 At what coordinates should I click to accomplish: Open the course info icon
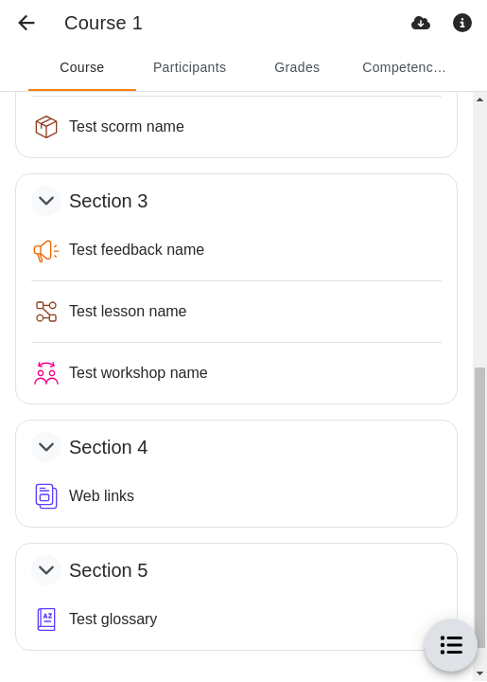coord(462,23)
